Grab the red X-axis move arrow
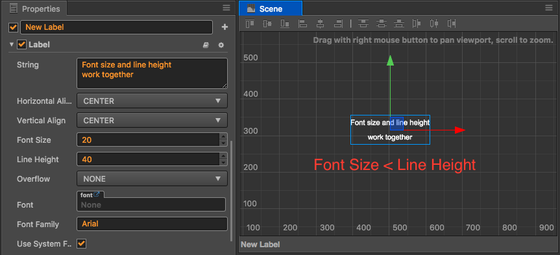 coord(460,130)
